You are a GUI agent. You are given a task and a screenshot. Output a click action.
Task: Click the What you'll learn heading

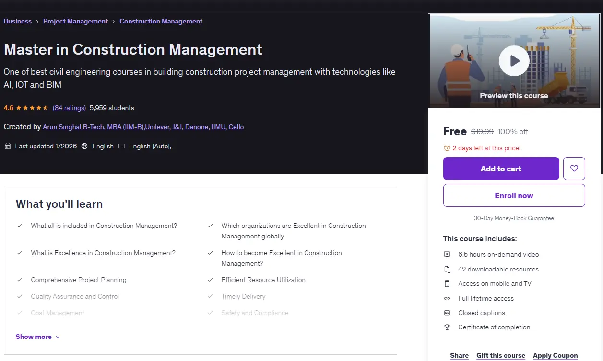click(59, 204)
